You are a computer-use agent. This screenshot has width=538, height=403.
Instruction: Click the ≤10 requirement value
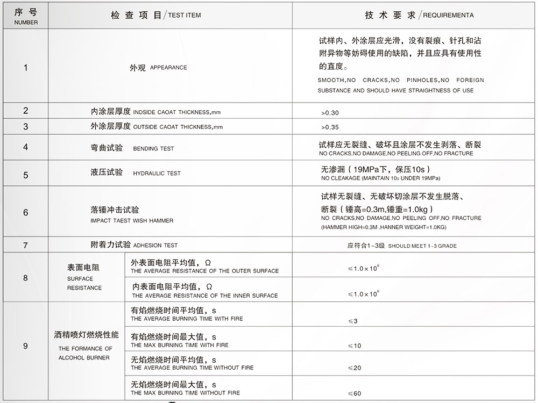[x=355, y=346]
